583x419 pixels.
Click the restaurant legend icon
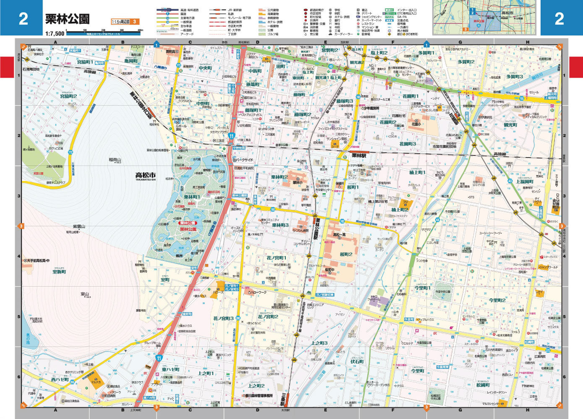point(358,24)
